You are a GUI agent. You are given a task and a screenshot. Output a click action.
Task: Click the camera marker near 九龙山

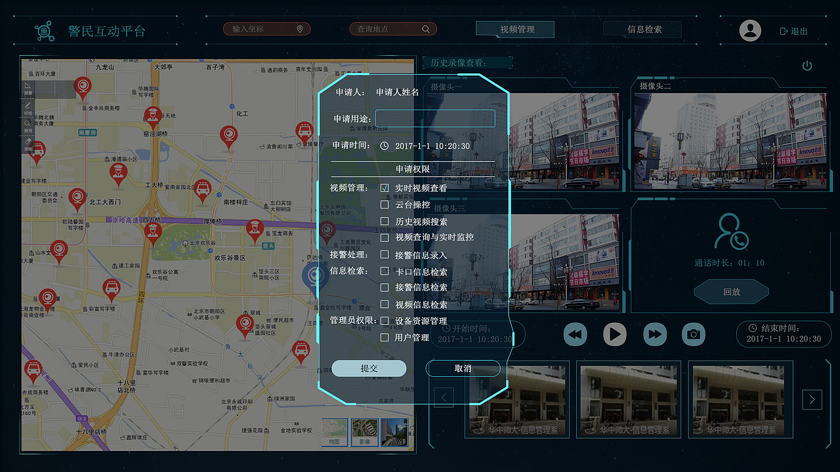(x=82, y=88)
